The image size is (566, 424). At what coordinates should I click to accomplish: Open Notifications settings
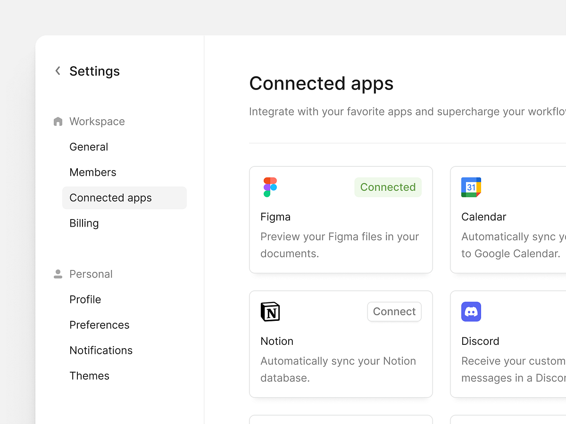click(x=101, y=351)
